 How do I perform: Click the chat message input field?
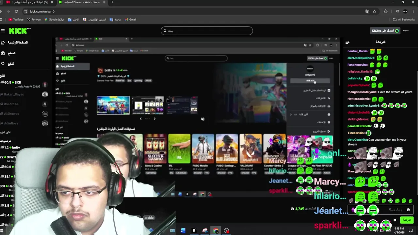[x=381, y=210]
